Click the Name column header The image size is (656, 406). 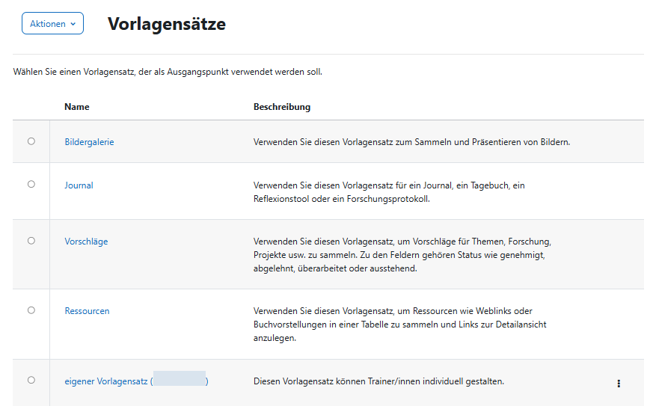[77, 107]
